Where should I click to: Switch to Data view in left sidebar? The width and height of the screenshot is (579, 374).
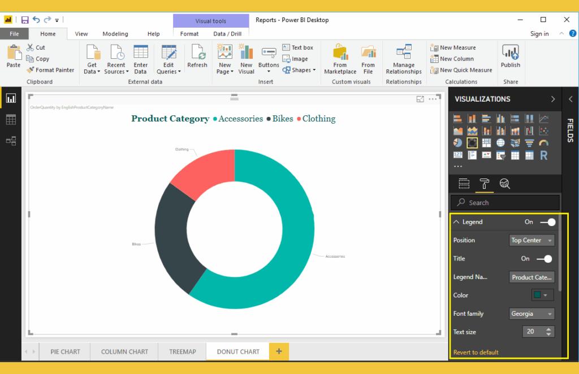pos(11,120)
